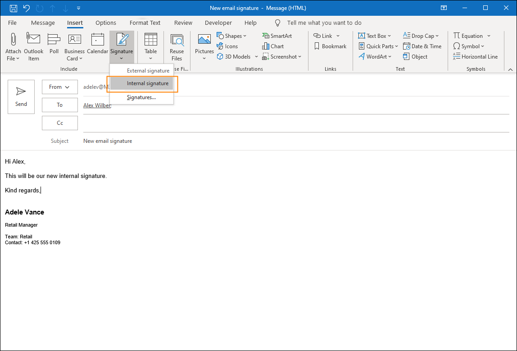Add a Bookmark to the message

[330, 46]
